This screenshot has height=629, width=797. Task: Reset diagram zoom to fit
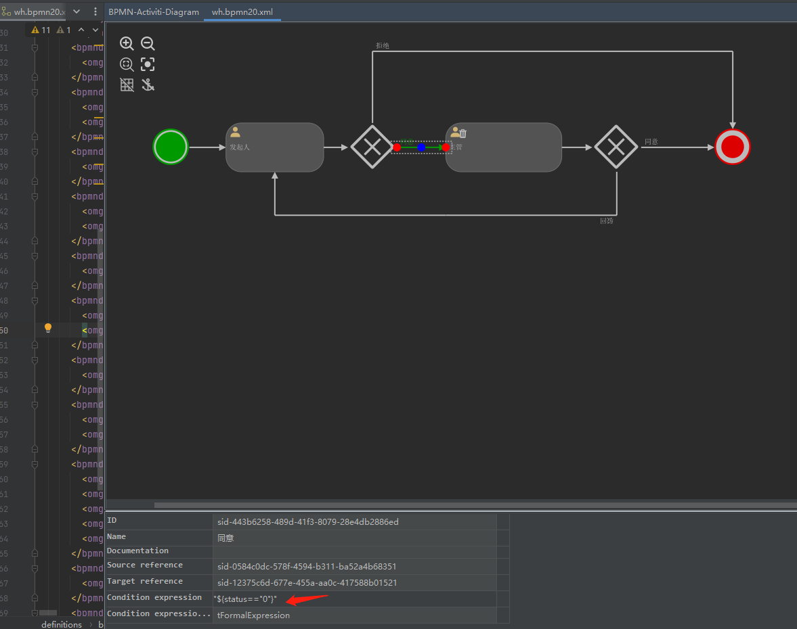[127, 65]
